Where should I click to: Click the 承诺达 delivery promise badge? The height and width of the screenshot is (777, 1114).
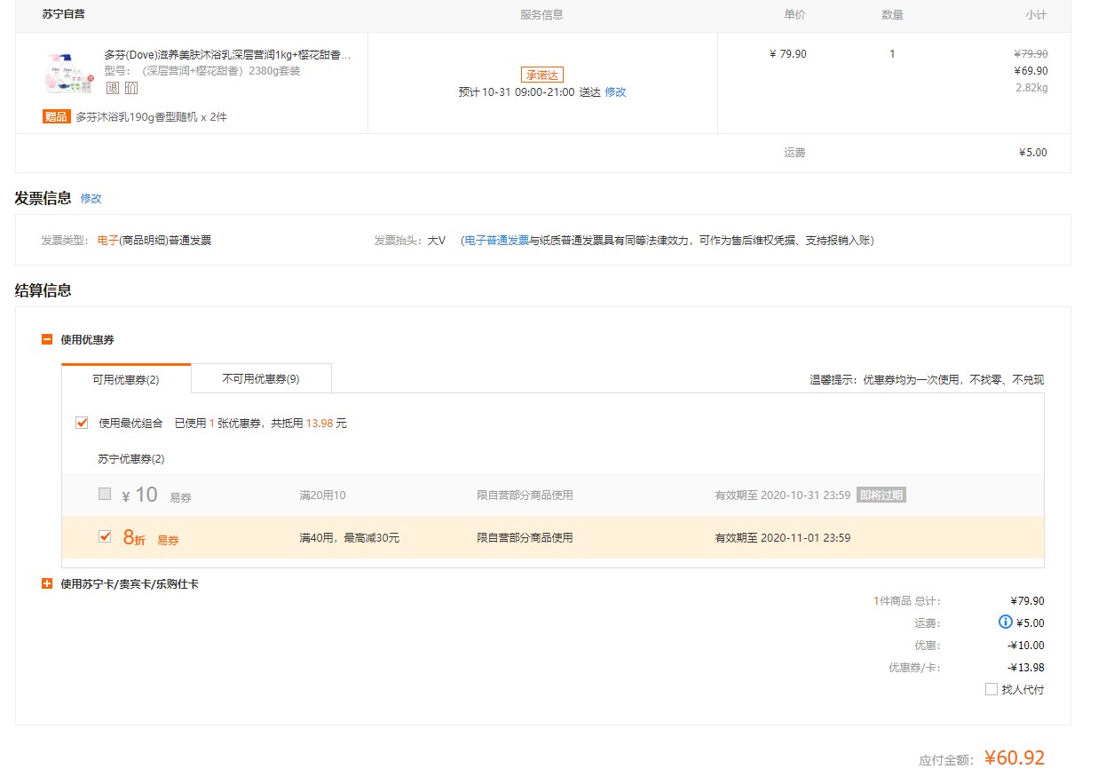pos(542,75)
